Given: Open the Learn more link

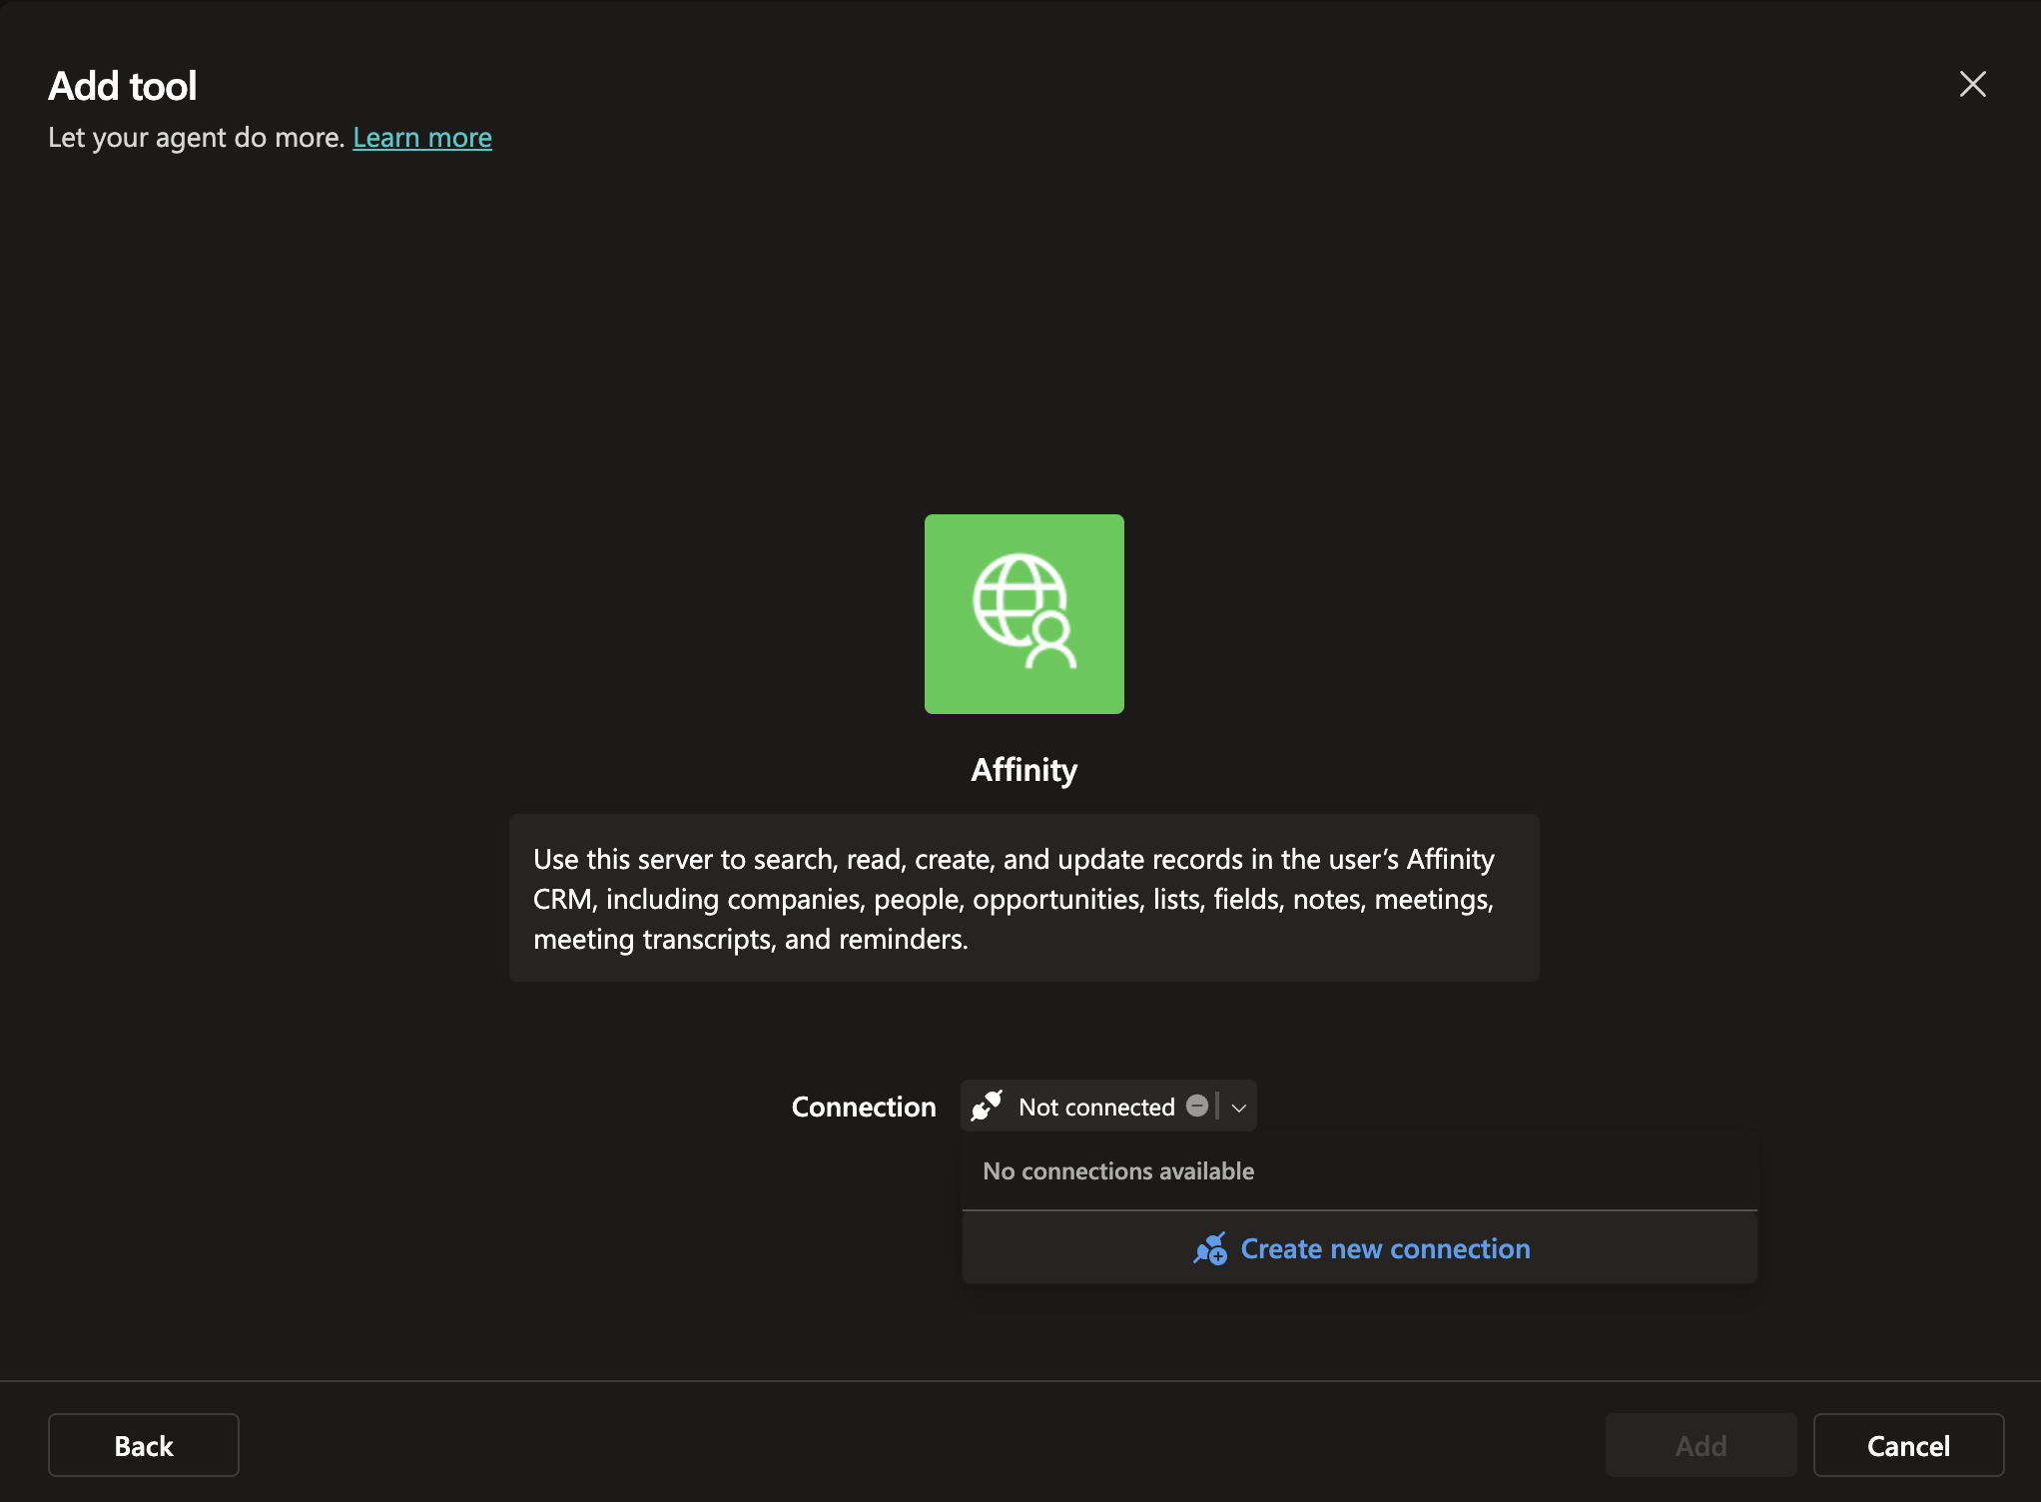Looking at the screenshot, I should pos(422,137).
